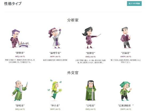Click the 私たちの理論 button
Image resolution: width=147 pixels, height=111 pixels.
click(134, 3)
